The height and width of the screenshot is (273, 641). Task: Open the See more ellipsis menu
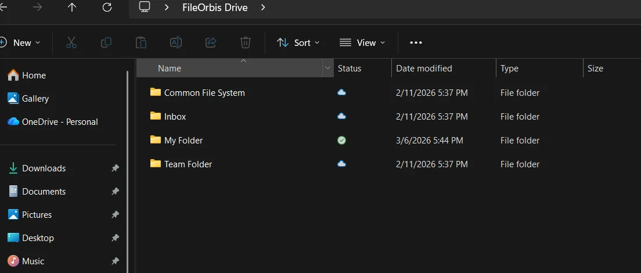(416, 42)
